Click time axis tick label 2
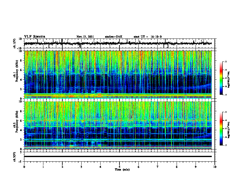The image size is (242, 187). pos(62,167)
